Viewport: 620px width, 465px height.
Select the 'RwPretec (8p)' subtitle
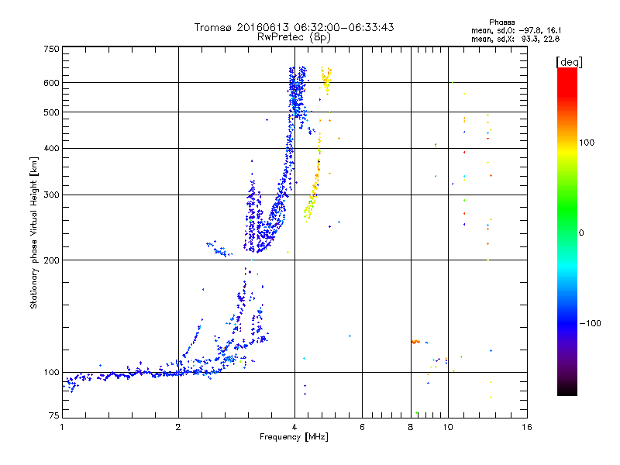pos(294,37)
